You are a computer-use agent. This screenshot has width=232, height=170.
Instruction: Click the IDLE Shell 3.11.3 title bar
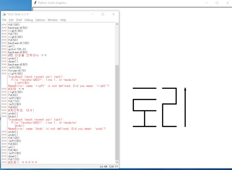pyautogui.click(x=45, y=14)
